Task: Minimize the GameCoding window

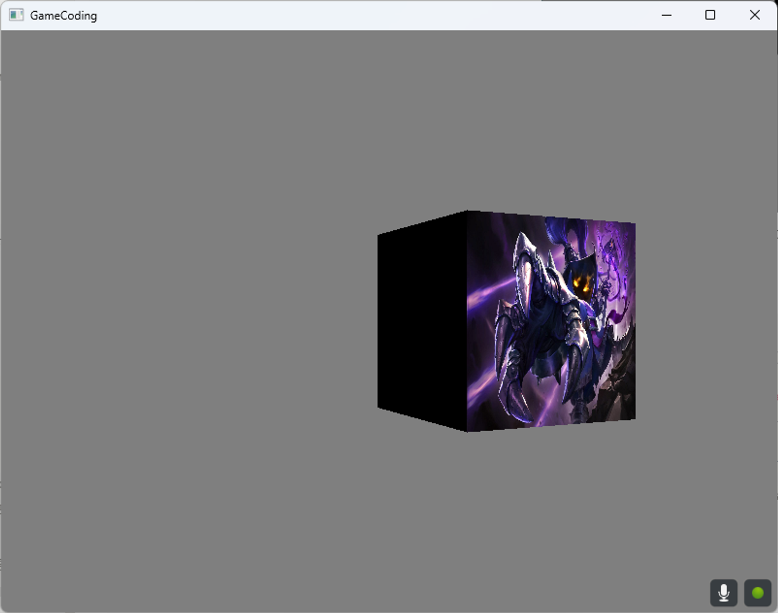Action: pos(666,15)
